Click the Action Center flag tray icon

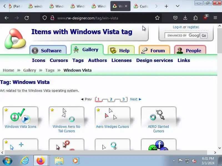180,161
